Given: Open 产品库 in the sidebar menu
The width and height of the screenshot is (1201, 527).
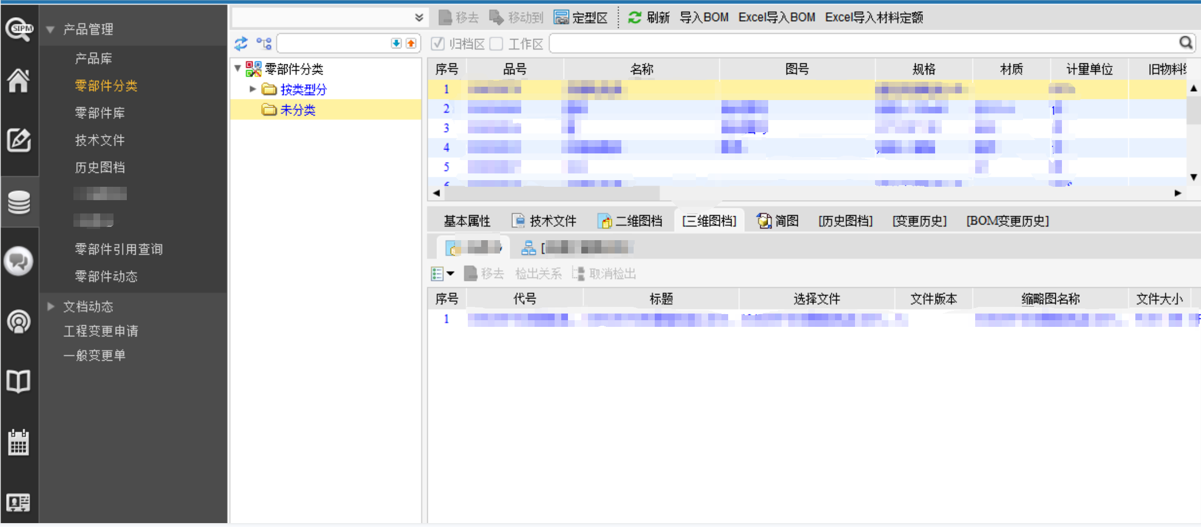Looking at the screenshot, I should (93, 58).
